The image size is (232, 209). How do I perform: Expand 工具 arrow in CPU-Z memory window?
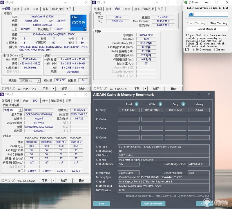point(145,89)
